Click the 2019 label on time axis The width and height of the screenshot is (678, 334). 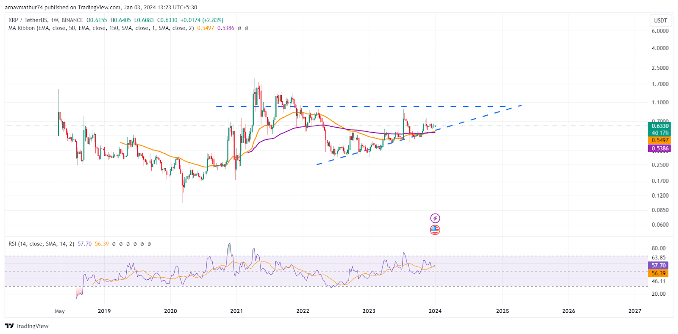(x=104, y=311)
